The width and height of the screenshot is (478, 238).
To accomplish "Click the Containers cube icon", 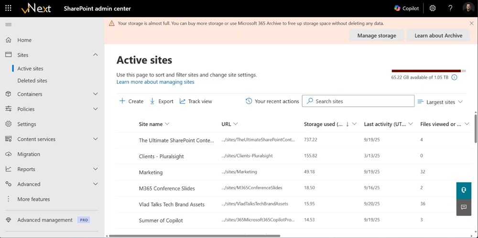I will coord(9,94).
